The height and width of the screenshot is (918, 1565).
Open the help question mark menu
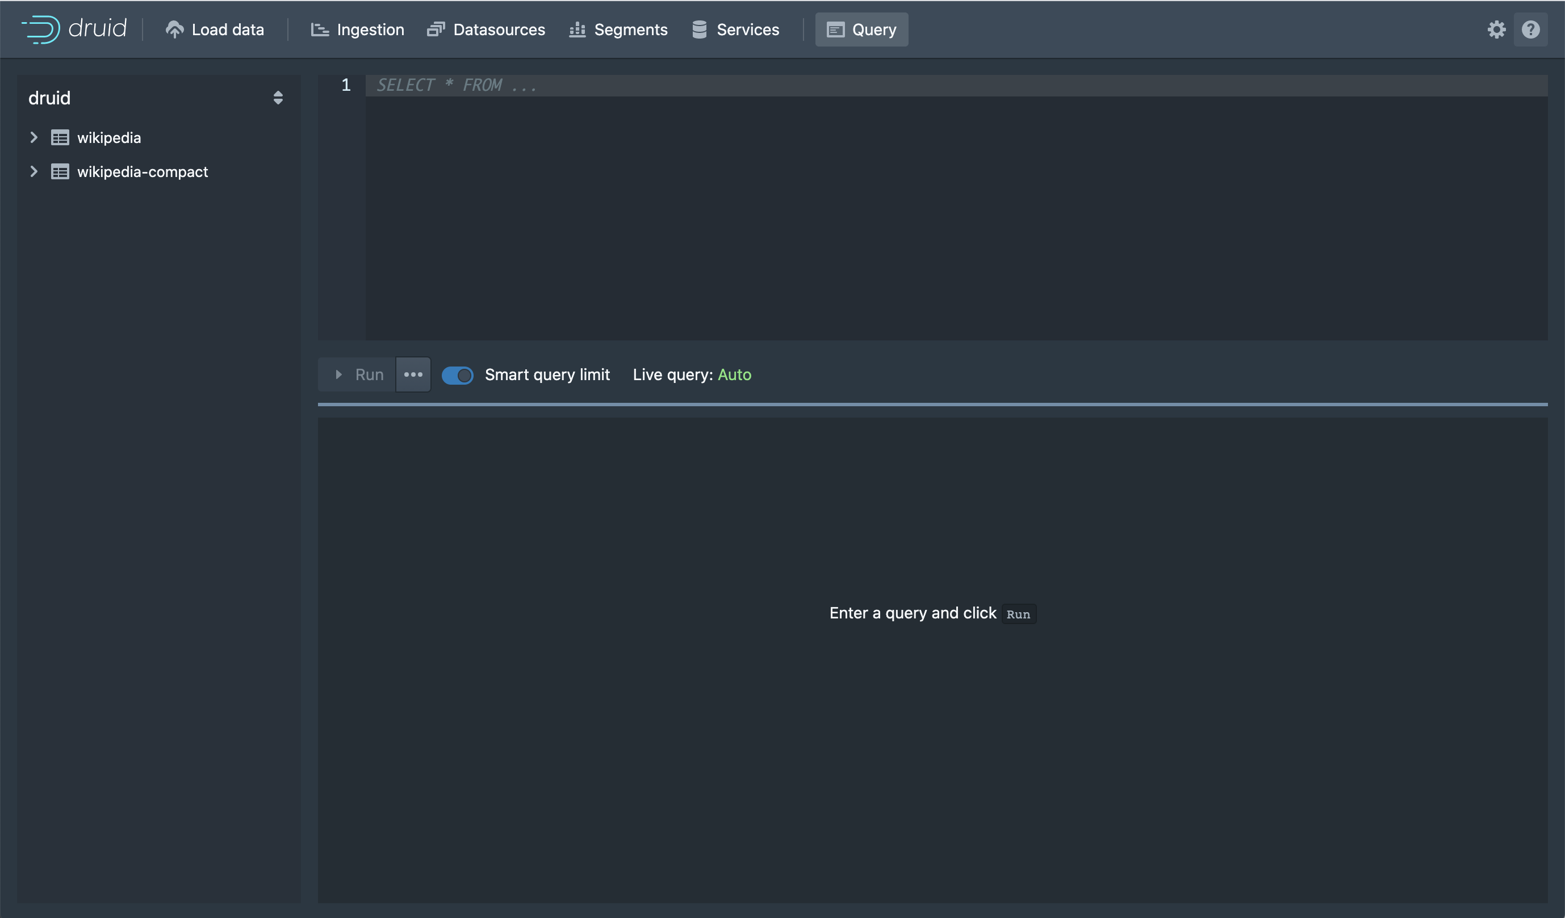1530,29
